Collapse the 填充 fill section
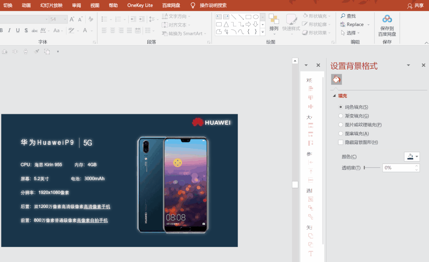The height and width of the screenshot is (262, 429). point(334,96)
